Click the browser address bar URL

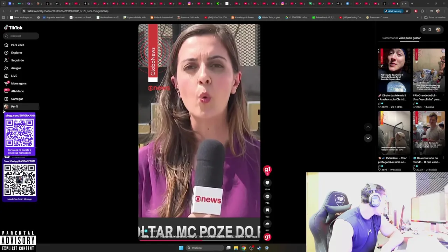68,11
